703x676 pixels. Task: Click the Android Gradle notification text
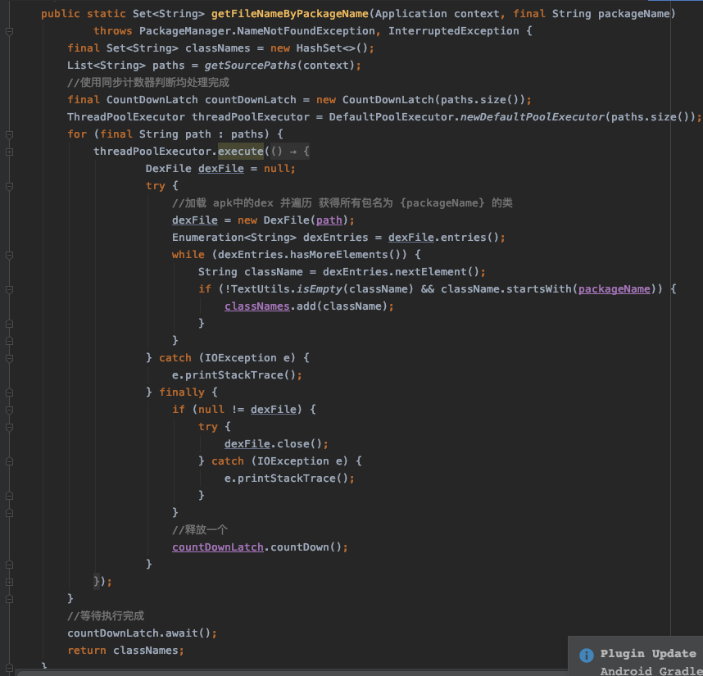651,671
